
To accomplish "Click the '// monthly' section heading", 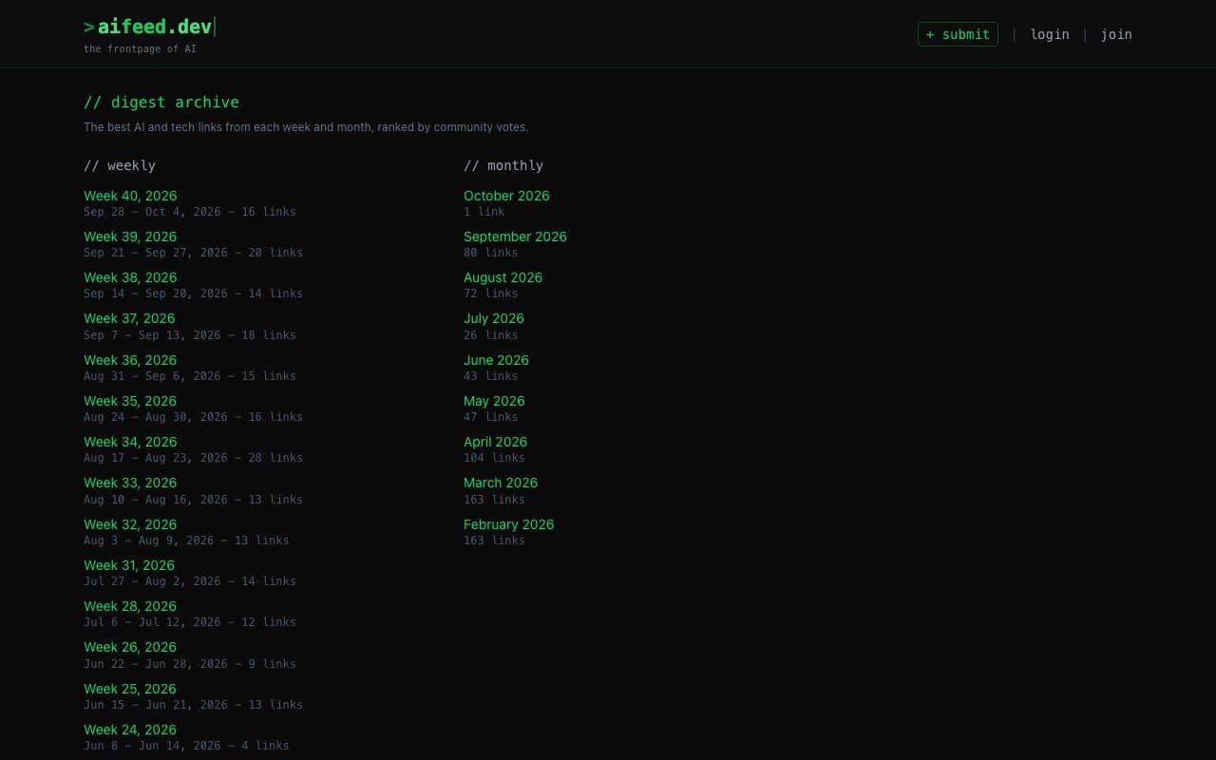I will click(x=503, y=165).
